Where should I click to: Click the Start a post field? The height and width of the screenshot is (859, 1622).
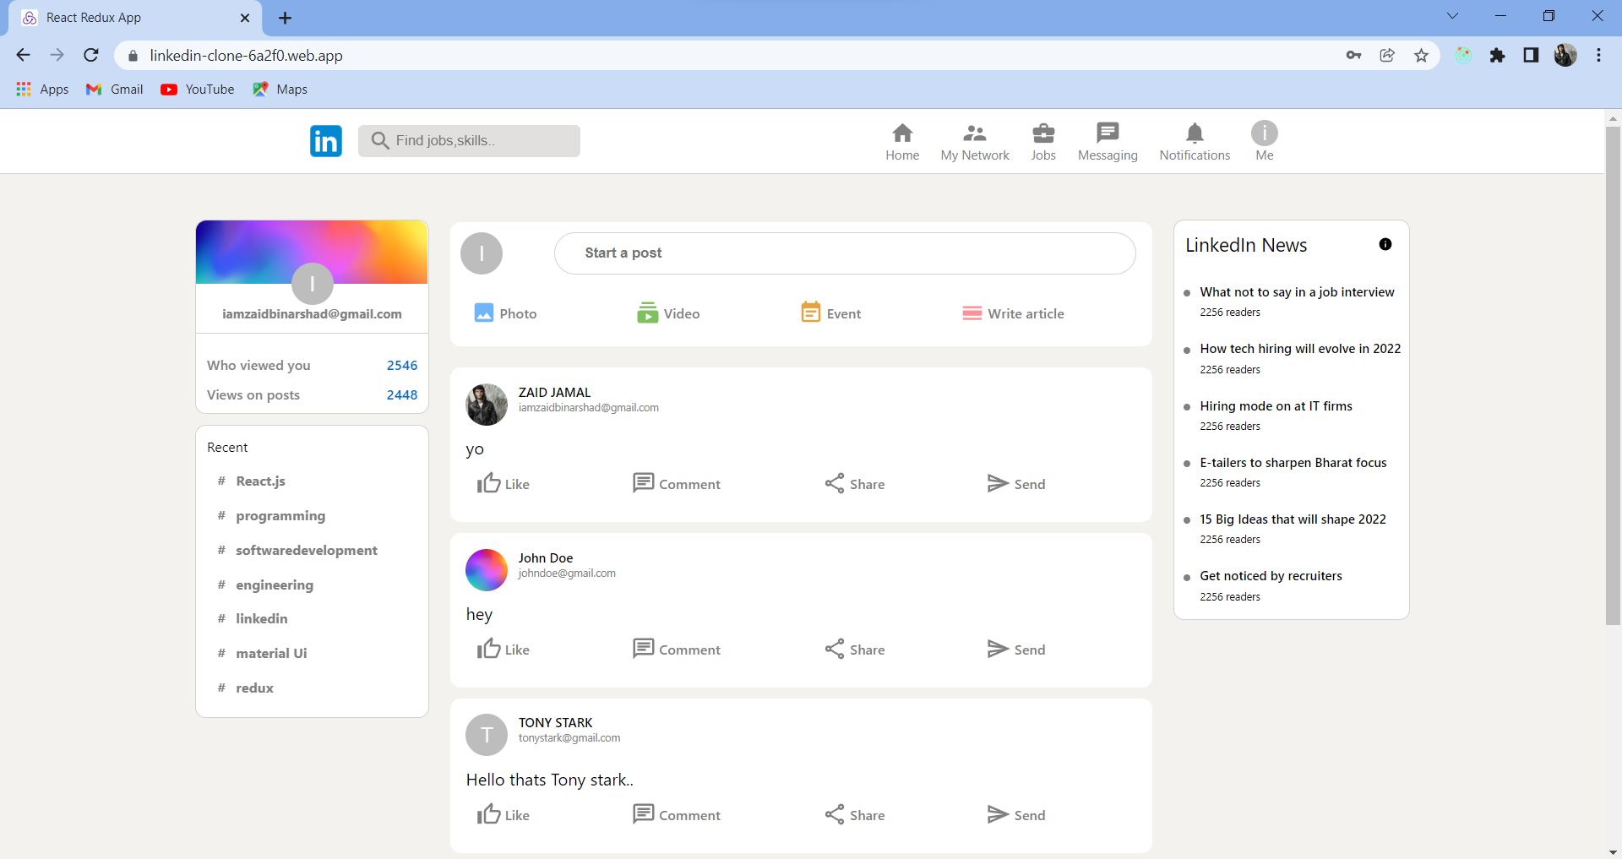click(x=845, y=253)
